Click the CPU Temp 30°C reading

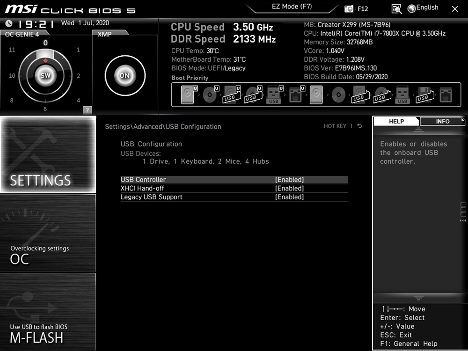click(x=195, y=51)
